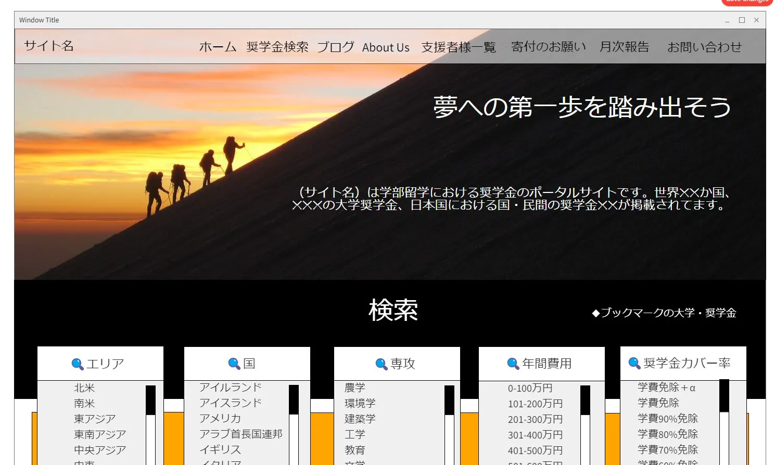Click the 国 list scrollbar track
The height and width of the screenshot is (465, 775).
[294, 440]
